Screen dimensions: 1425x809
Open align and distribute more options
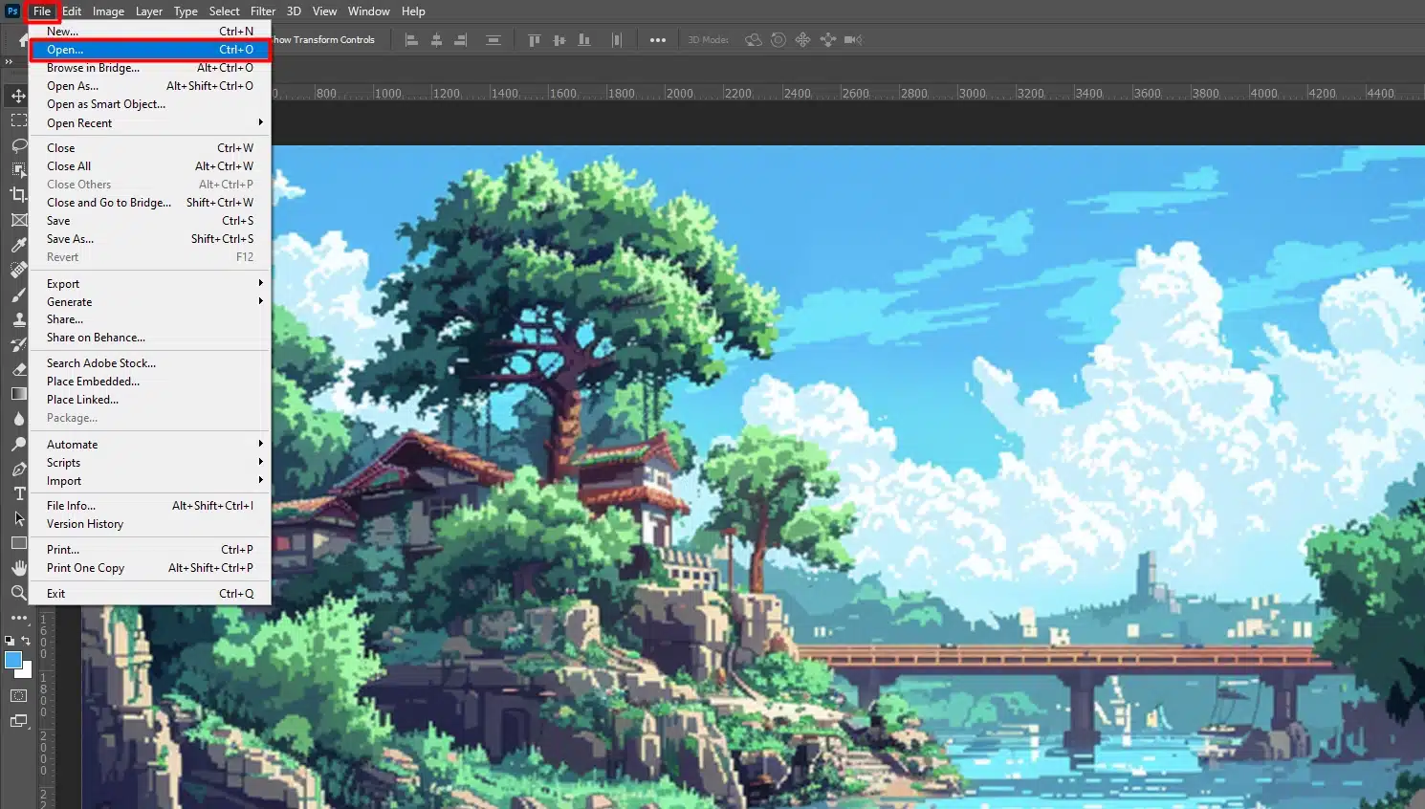(x=658, y=40)
